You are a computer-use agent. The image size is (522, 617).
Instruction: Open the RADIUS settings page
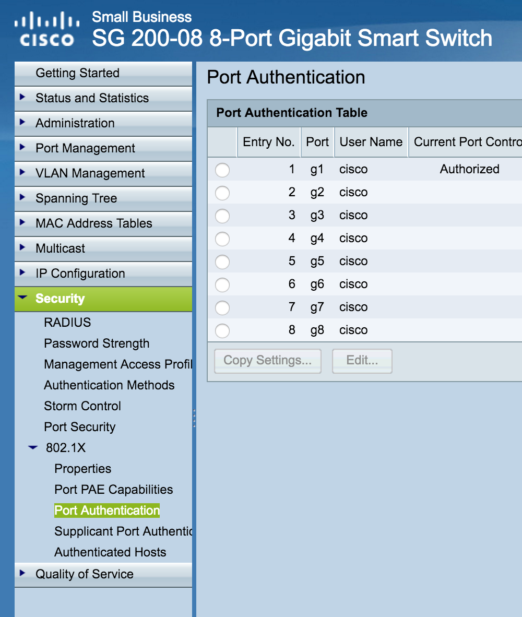tap(66, 323)
